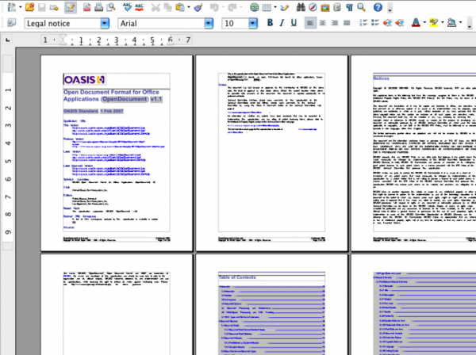The image size is (476, 355).
Task: Toggle italic formatting
Action: point(282,23)
